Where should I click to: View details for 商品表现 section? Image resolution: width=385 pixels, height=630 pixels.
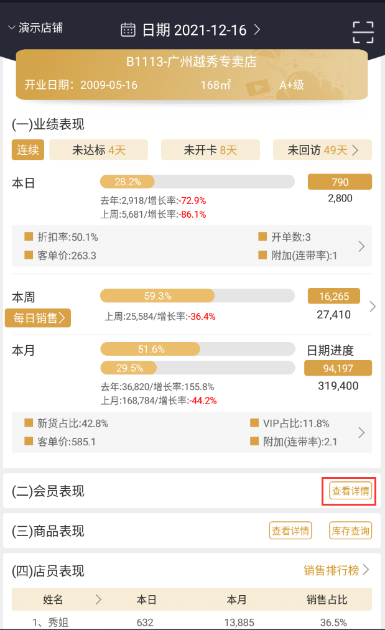pyautogui.click(x=289, y=530)
